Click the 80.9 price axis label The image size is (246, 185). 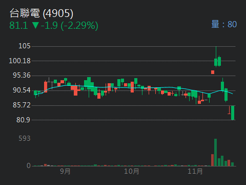coord(23,120)
